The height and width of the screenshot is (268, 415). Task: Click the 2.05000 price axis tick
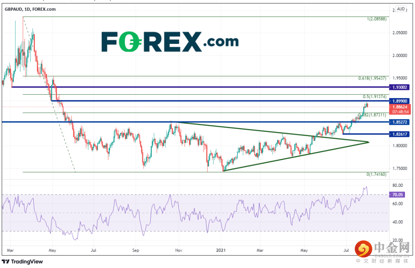(400, 33)
